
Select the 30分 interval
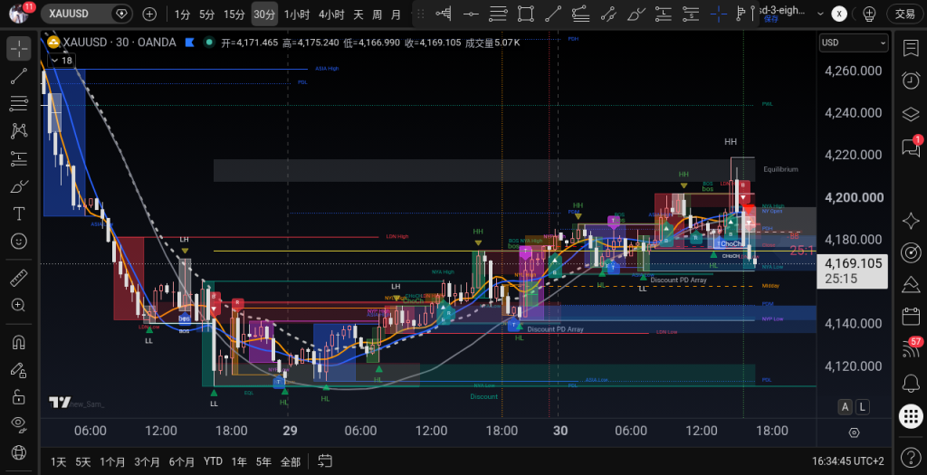[264, 14]
